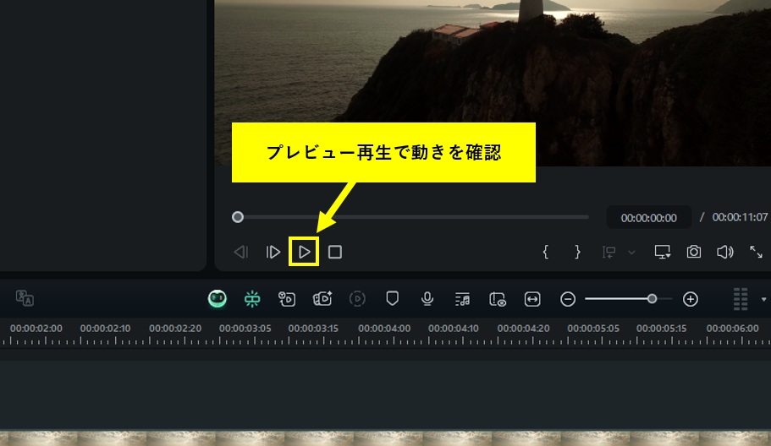Click ruler mark 00:00:04:10
The height and width of the screenshot is (446, 771).
(x=454, y=329)
